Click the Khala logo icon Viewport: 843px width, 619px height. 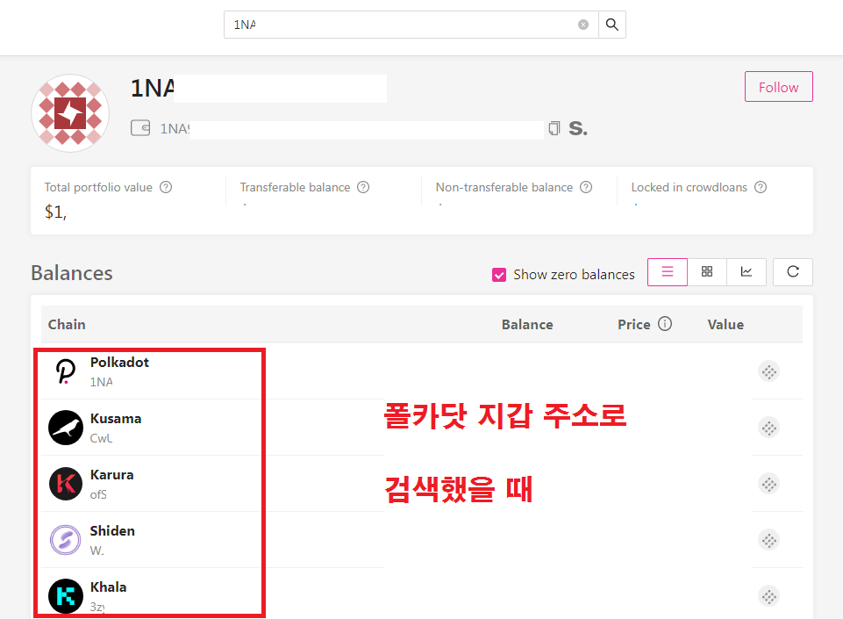pyautogui.click(x=66, y=596)
